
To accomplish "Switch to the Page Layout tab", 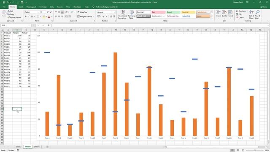I will [31, 7].
